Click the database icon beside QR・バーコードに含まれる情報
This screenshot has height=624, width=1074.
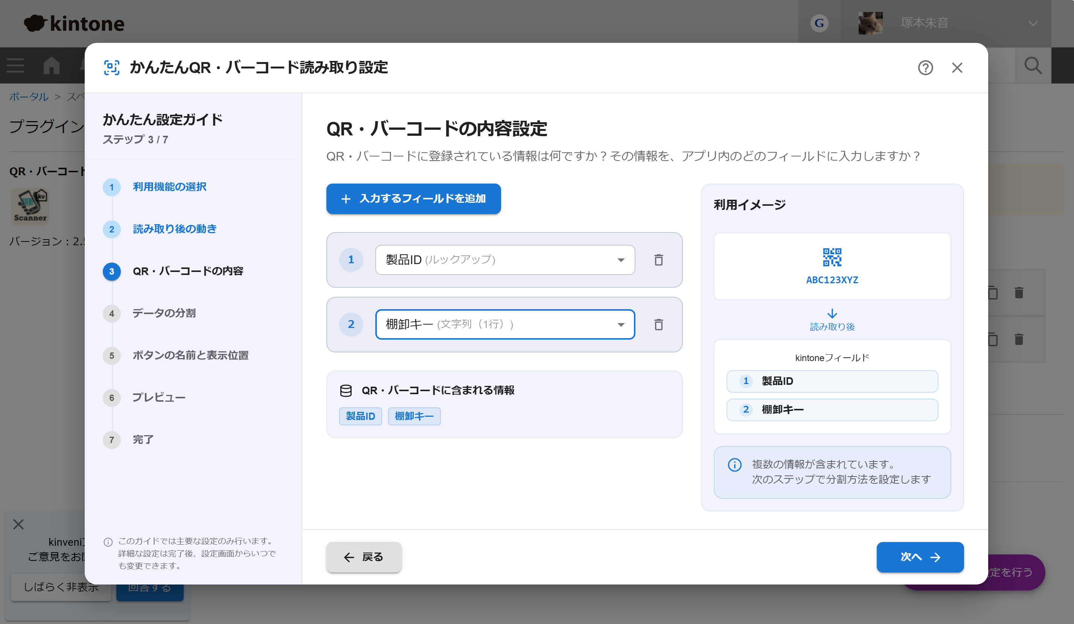pyautogui.click(x=346, y=390)
